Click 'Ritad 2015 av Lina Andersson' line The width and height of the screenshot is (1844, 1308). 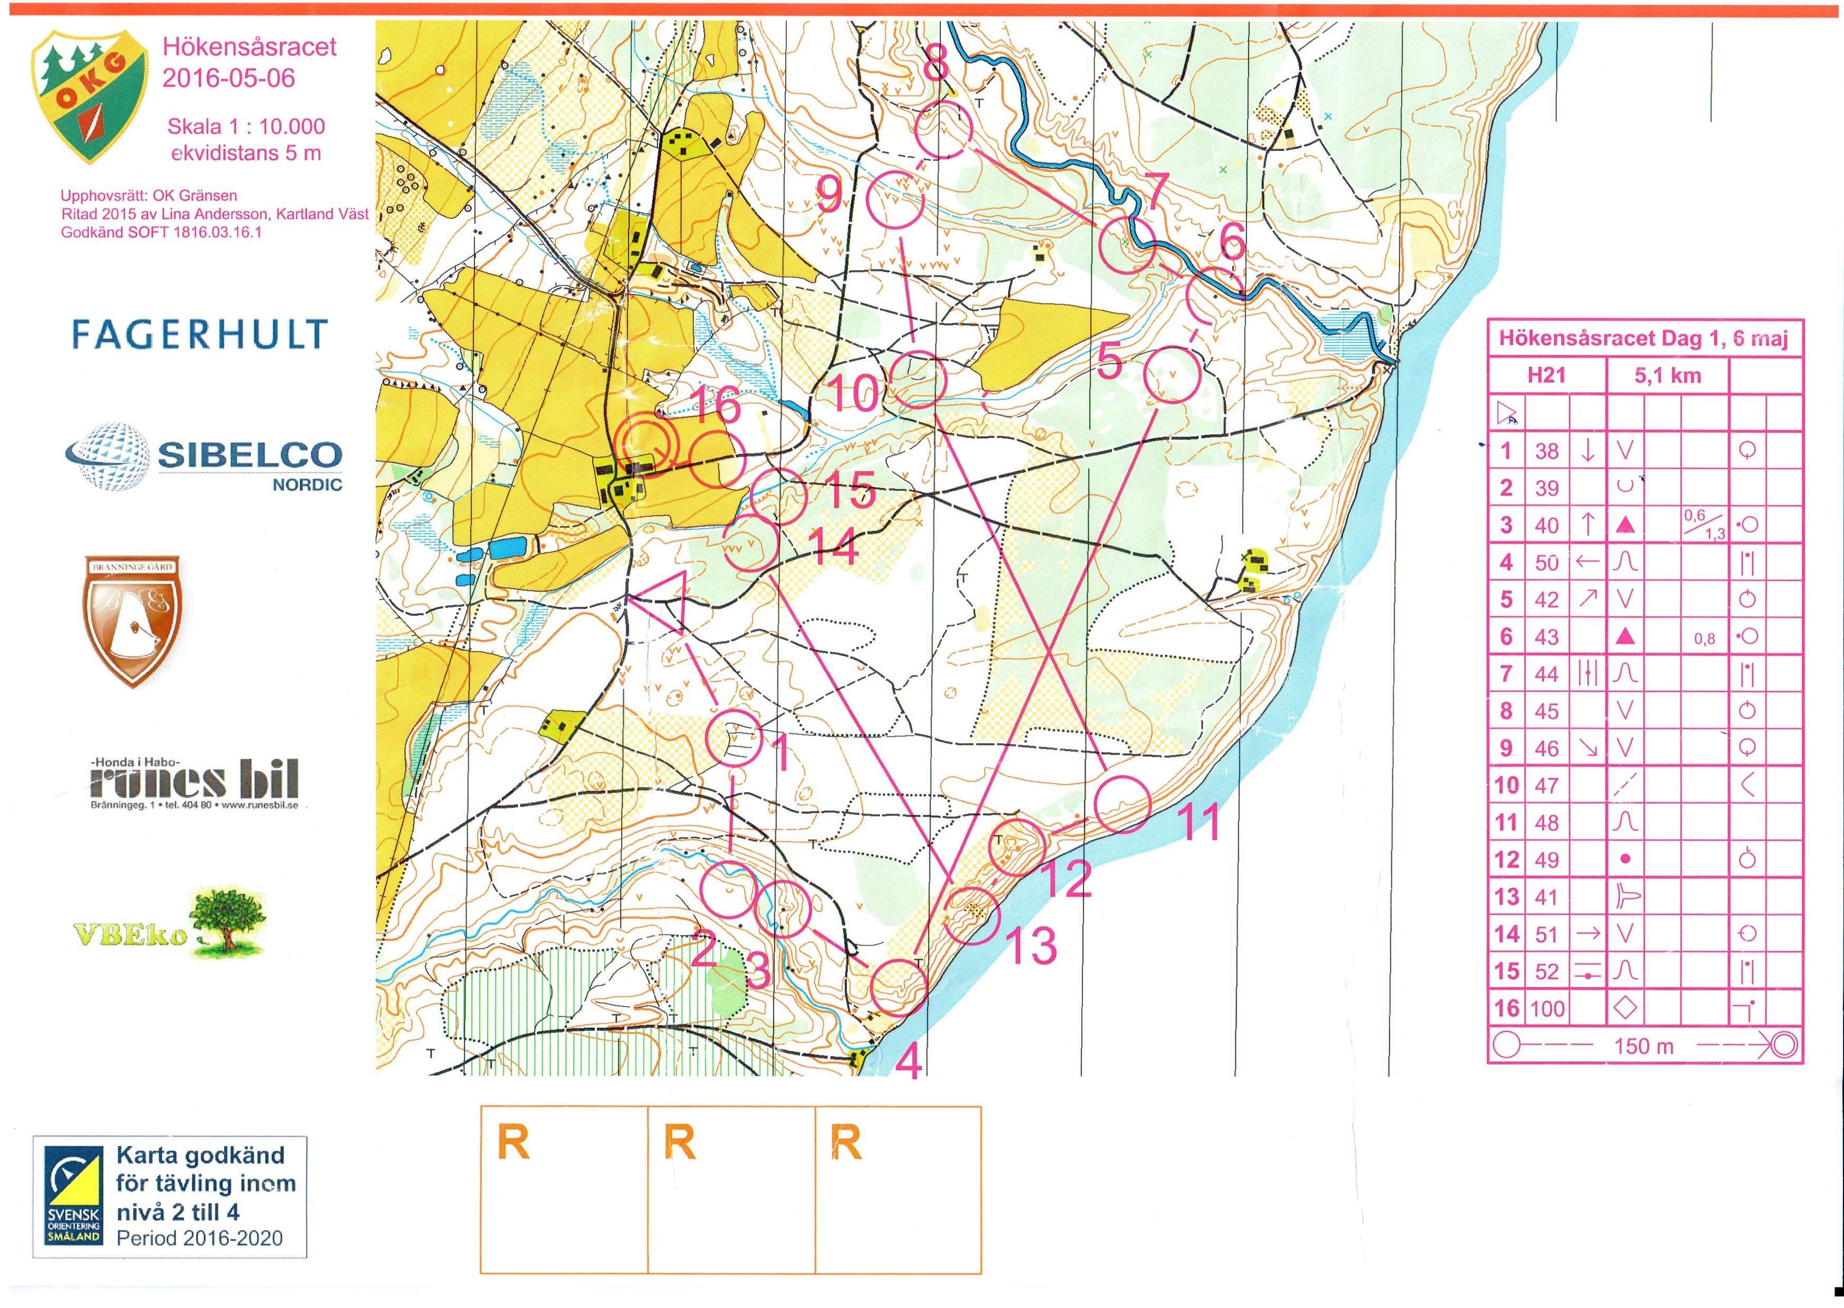point(215,214)
